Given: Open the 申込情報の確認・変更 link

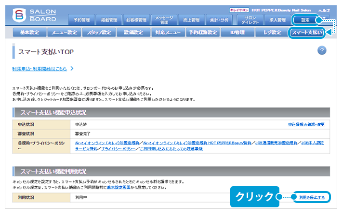Looking at the screenshot, I should [306, 124].
